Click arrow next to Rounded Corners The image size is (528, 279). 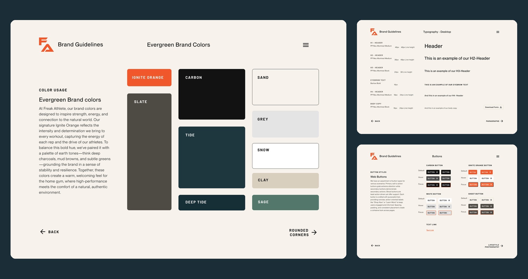point(314,232)
